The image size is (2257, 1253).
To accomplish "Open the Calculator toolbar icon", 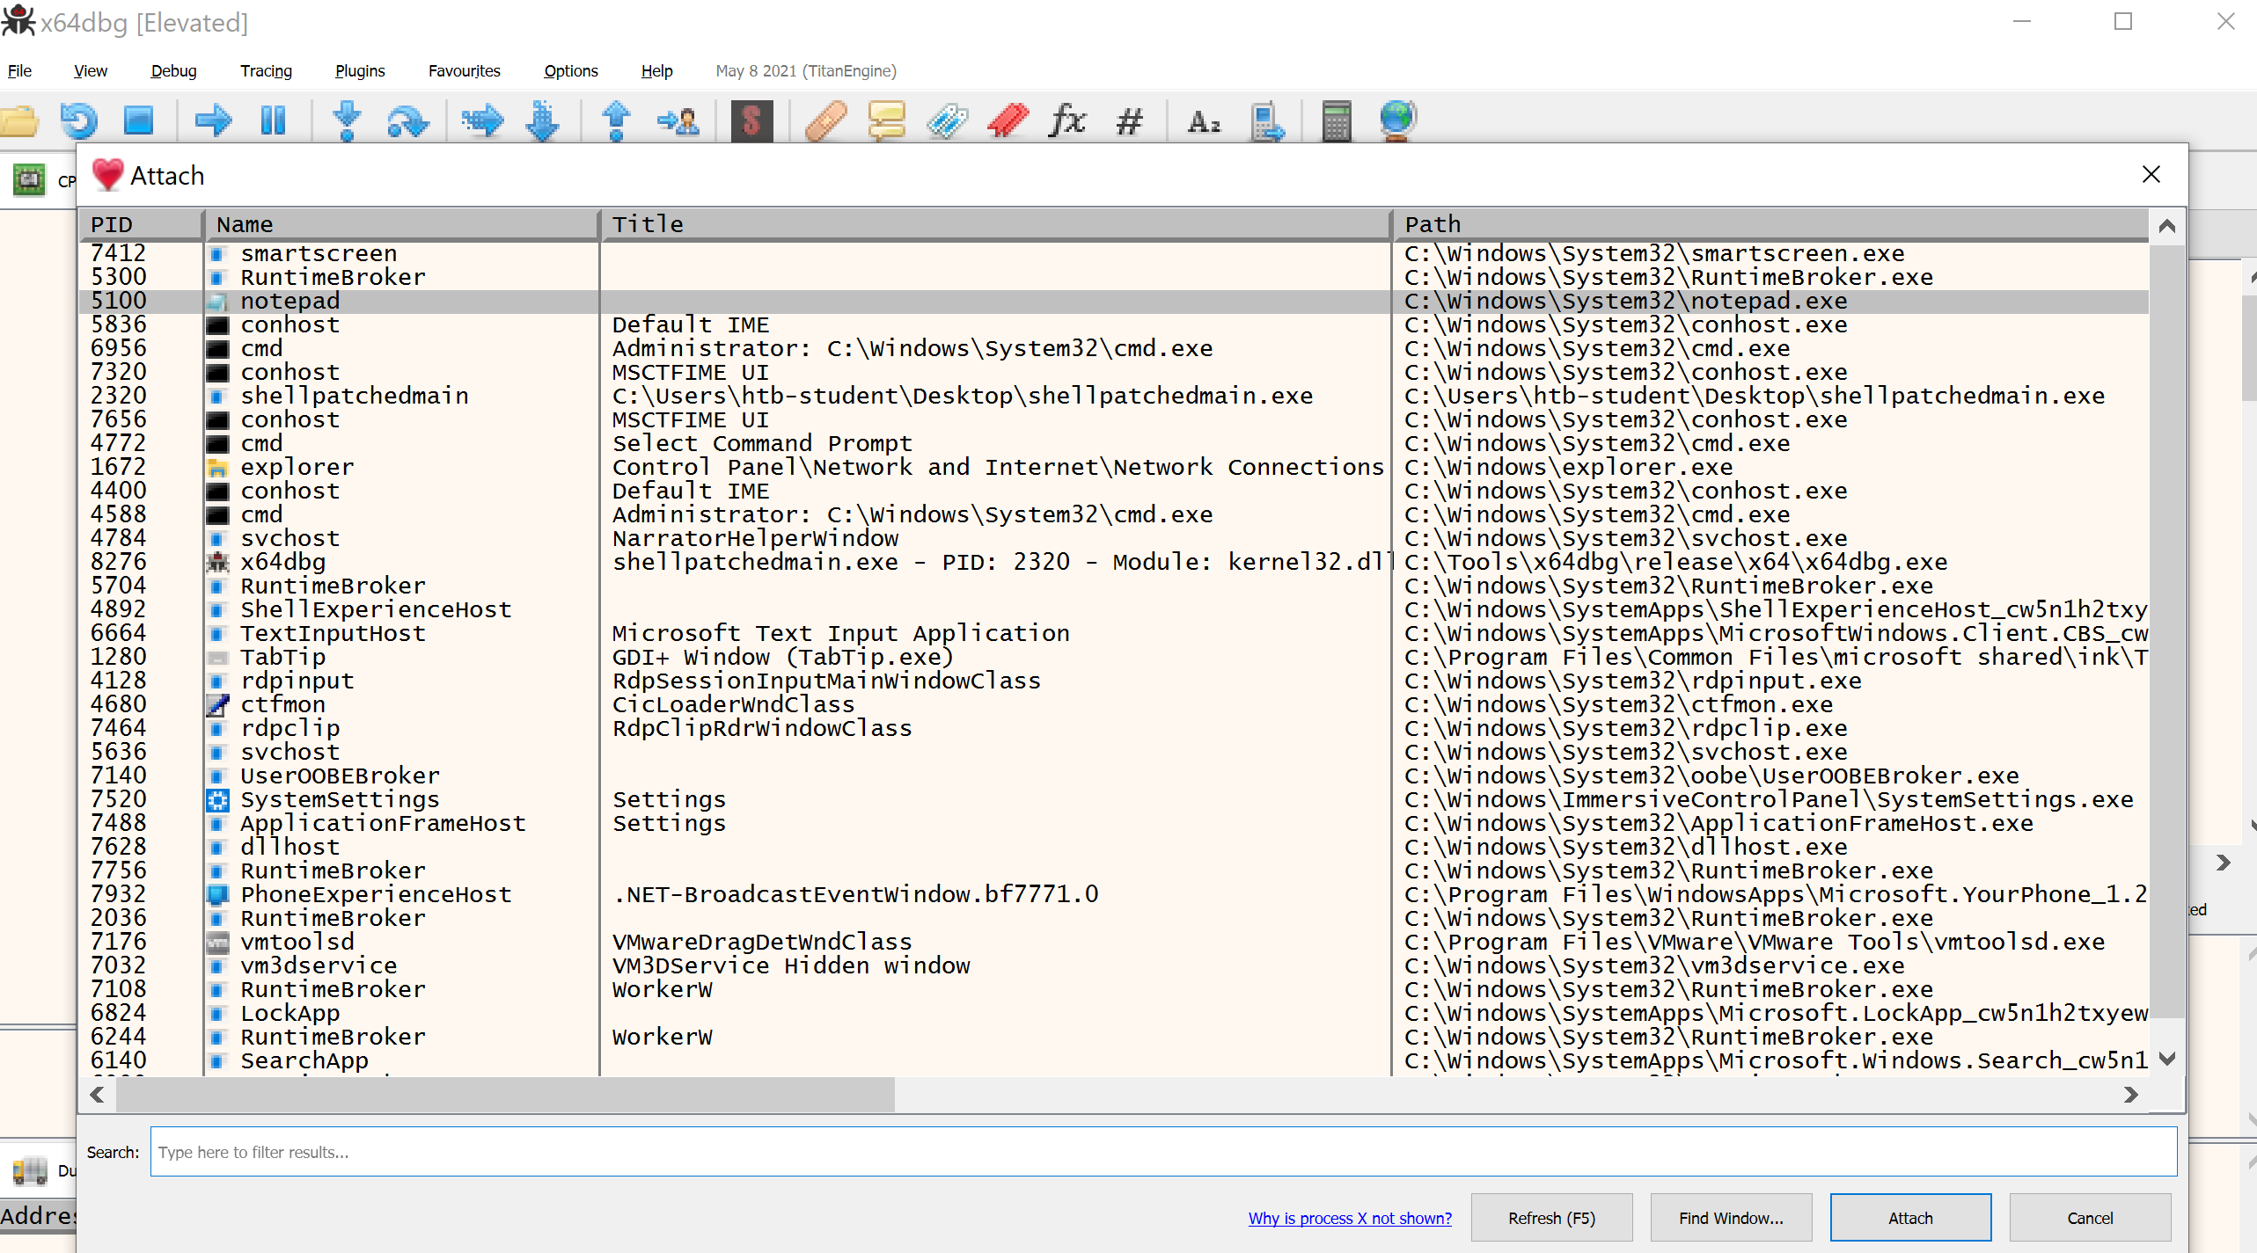I will click(1337, 120).
